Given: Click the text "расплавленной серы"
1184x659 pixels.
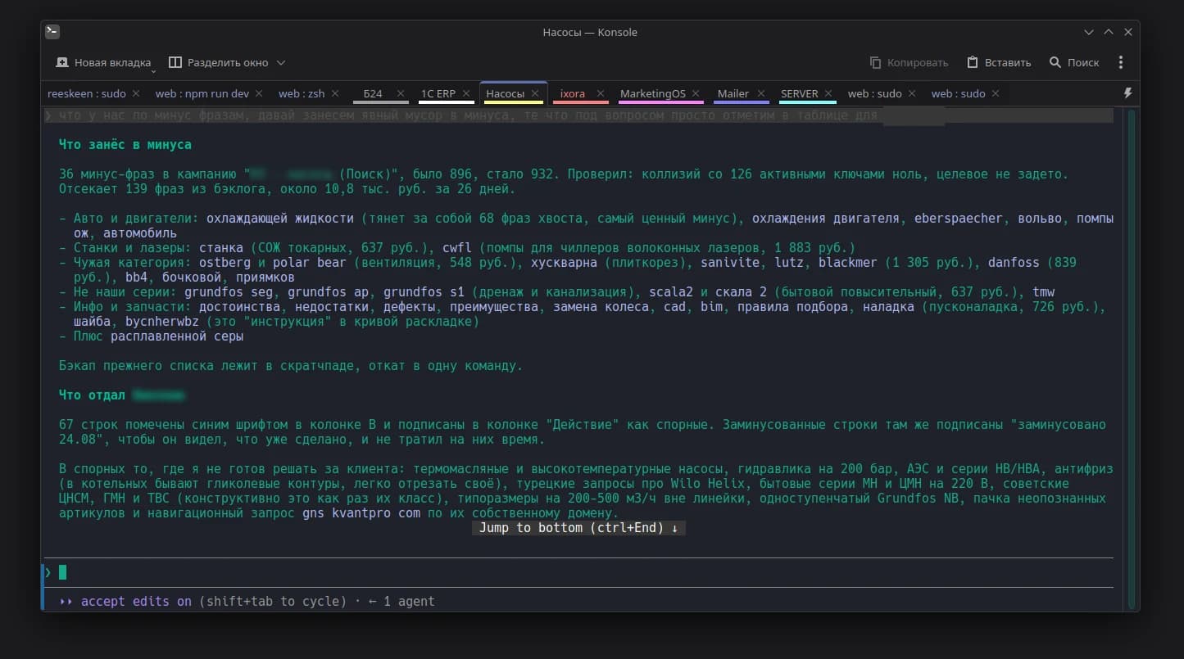Looking at the screenshot, I should (177, 336).
